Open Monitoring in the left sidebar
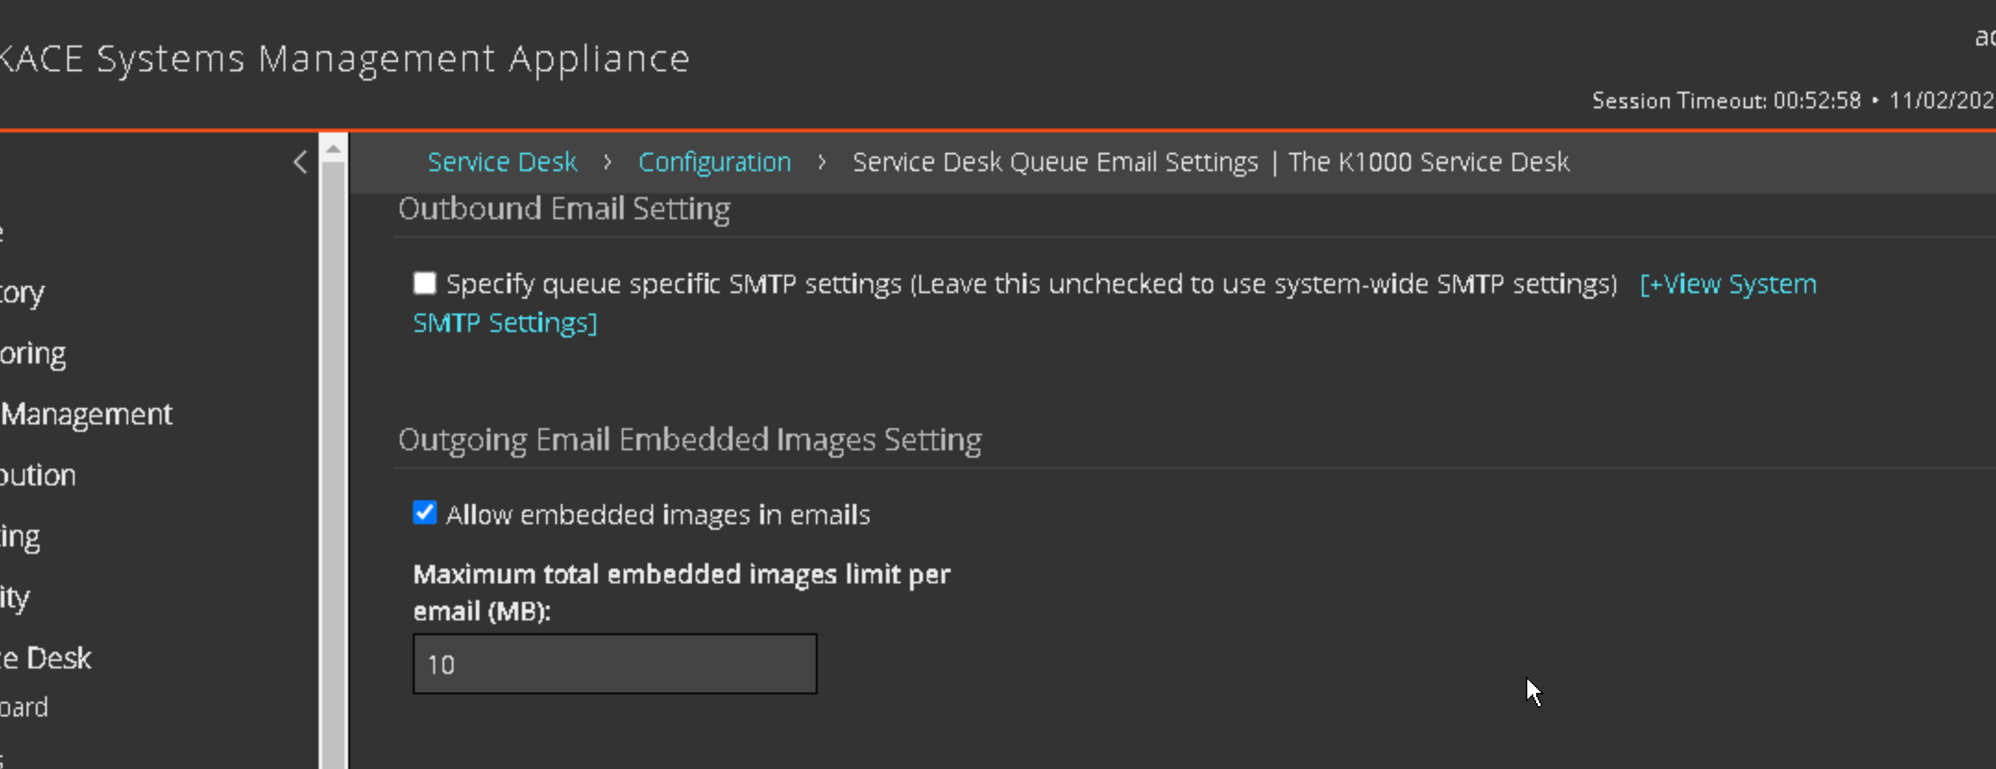This screenshot has height=769, width=1996. click(x=33, y=353)
